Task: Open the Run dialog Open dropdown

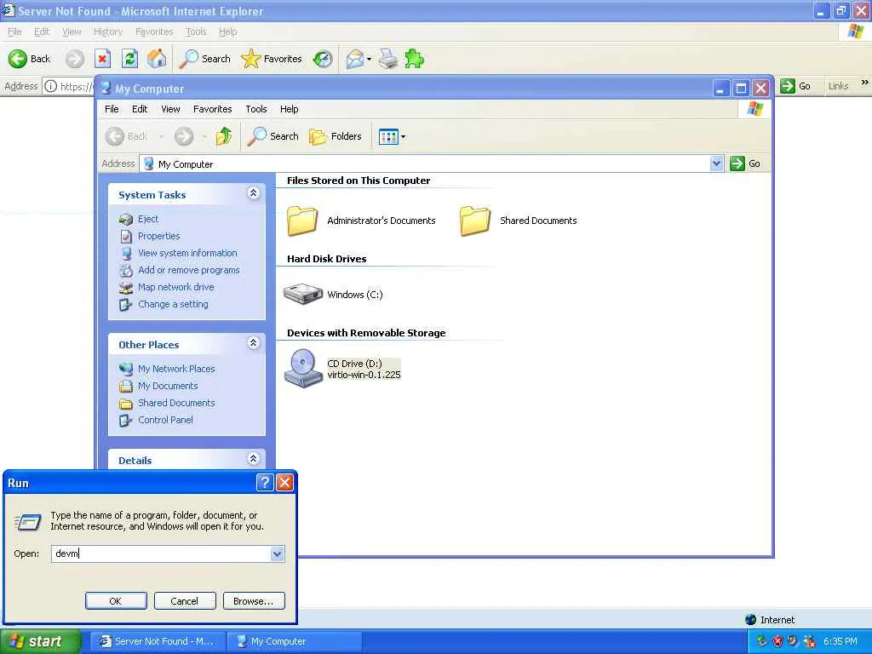Action: (277, 554)
